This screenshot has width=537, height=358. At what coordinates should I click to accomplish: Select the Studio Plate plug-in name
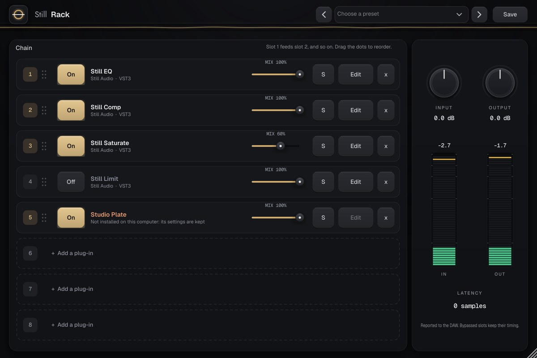(x=108, y=214)
